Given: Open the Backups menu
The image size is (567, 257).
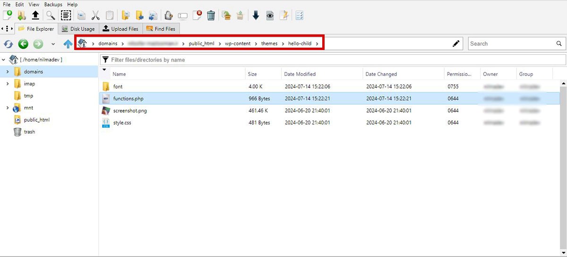Looking at the screenshot, I should (53, 4).
